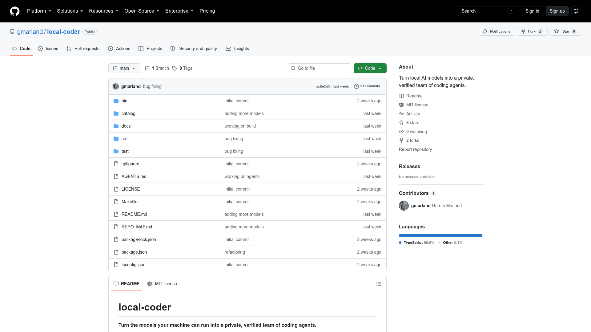This screenshot has width=591, height=332.
Task: Click the .gitignore file icon
Action: tap(116, 164)
